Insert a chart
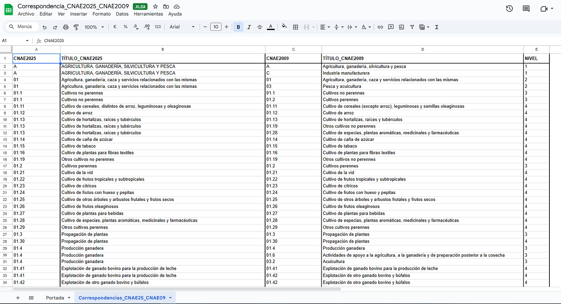 401,27
